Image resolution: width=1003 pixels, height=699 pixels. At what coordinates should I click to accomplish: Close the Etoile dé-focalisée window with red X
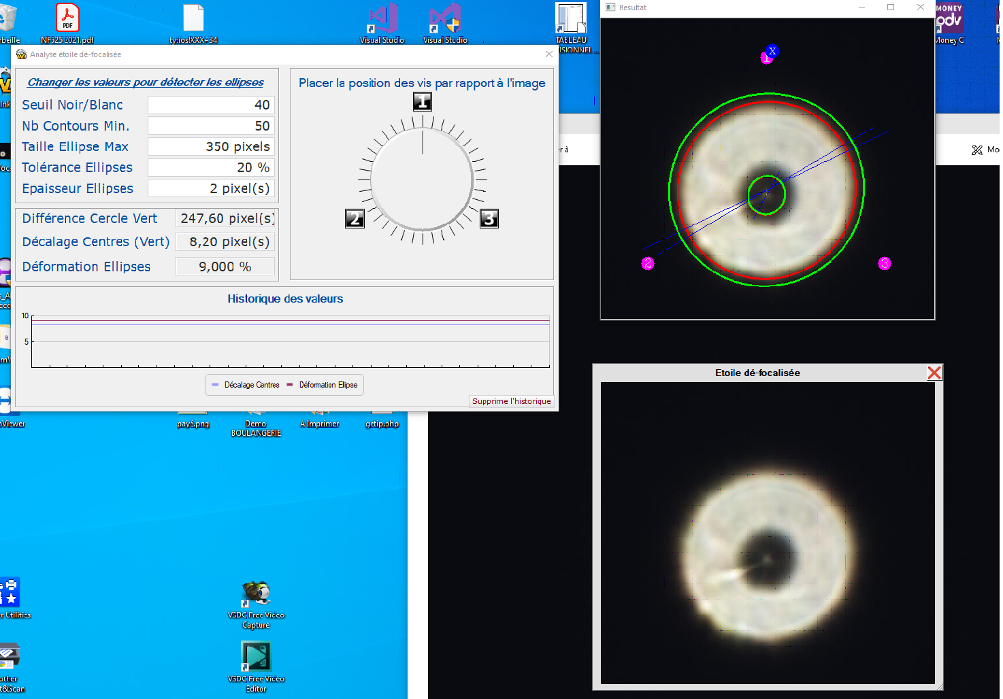point(934,373)
